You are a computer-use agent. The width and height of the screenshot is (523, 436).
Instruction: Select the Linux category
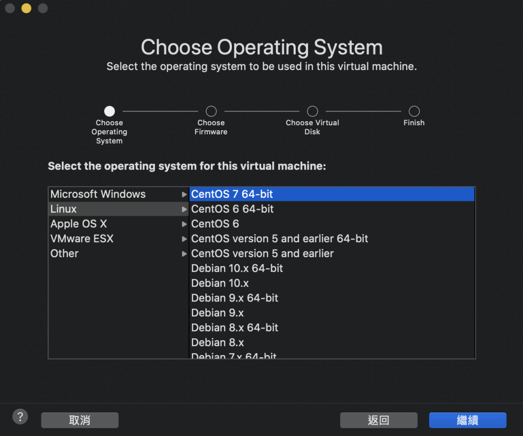pos(118,209)
